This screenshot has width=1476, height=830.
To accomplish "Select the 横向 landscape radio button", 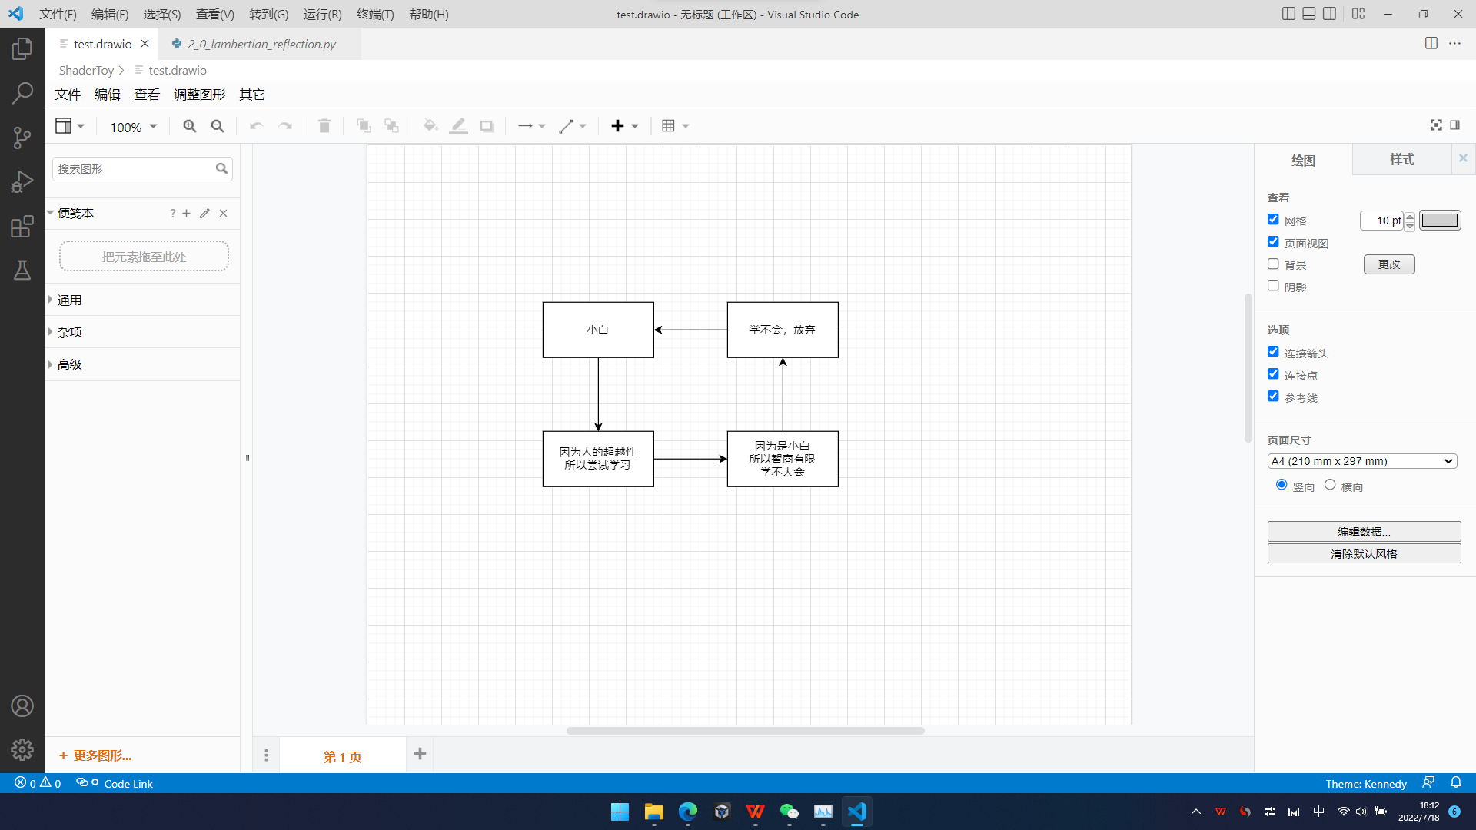I will click(1330, 485).
